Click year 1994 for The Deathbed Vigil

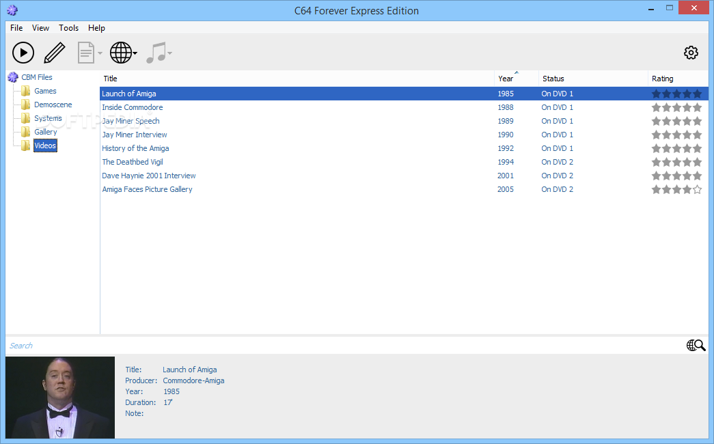coord(506,162)
